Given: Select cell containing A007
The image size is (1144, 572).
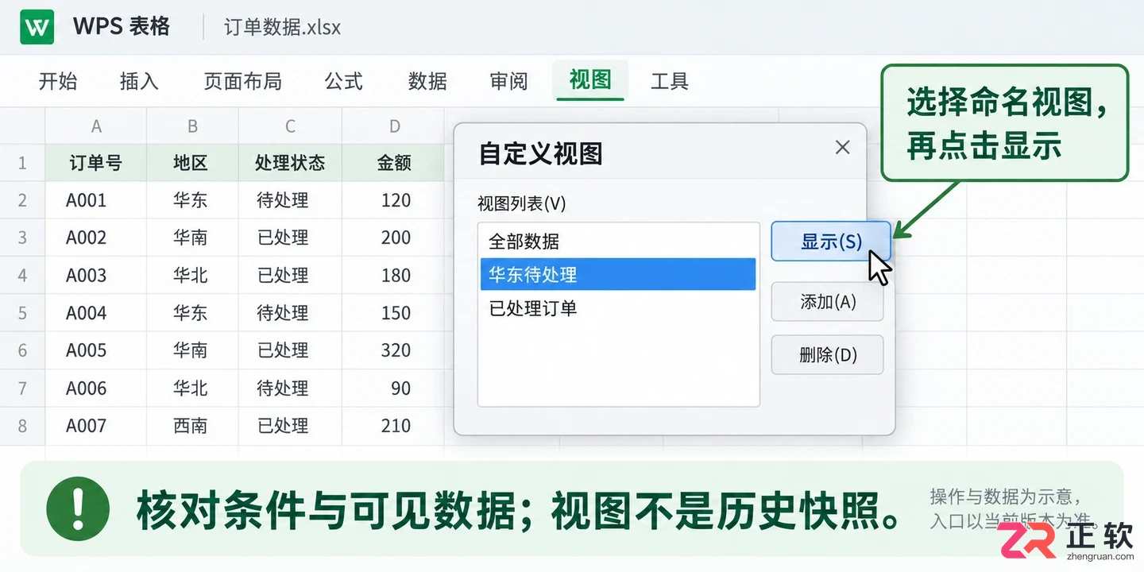Looking at the screenshot, I should coord(96,426).
